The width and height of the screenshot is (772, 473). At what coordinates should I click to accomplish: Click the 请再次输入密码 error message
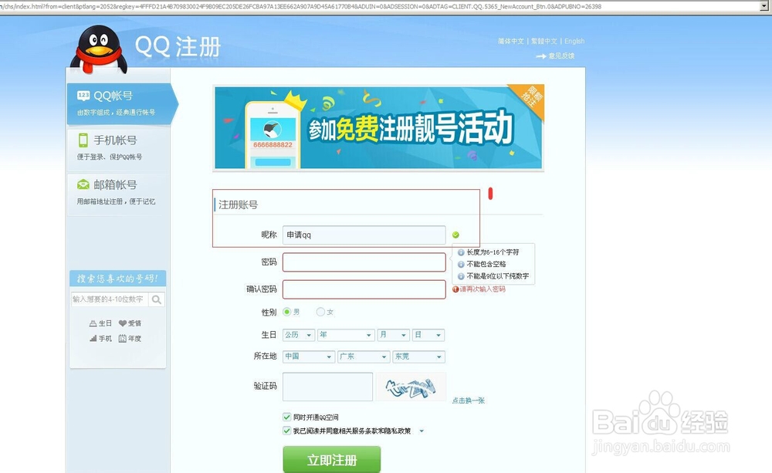[479, 289]
